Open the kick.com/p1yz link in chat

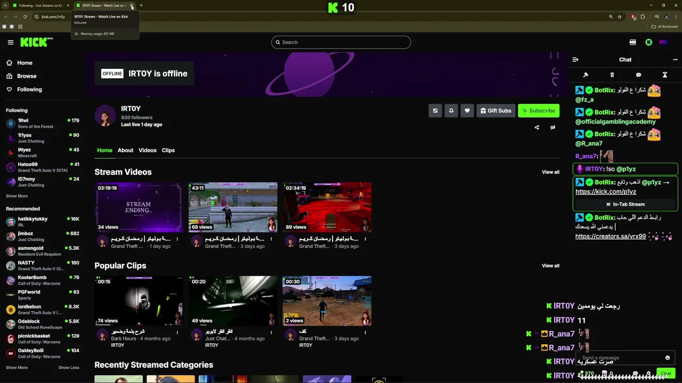tap(606, 191)
